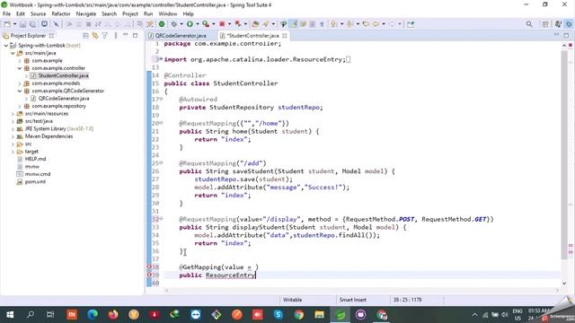Open the Source menu
Viewport: 575px width, 323px height.
(x=38, y=13)
